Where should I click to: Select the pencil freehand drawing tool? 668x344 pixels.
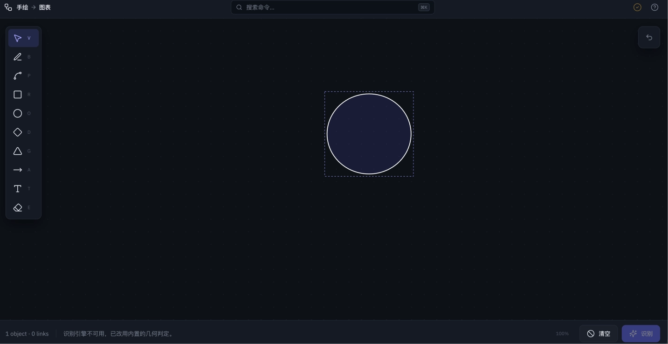23,57
